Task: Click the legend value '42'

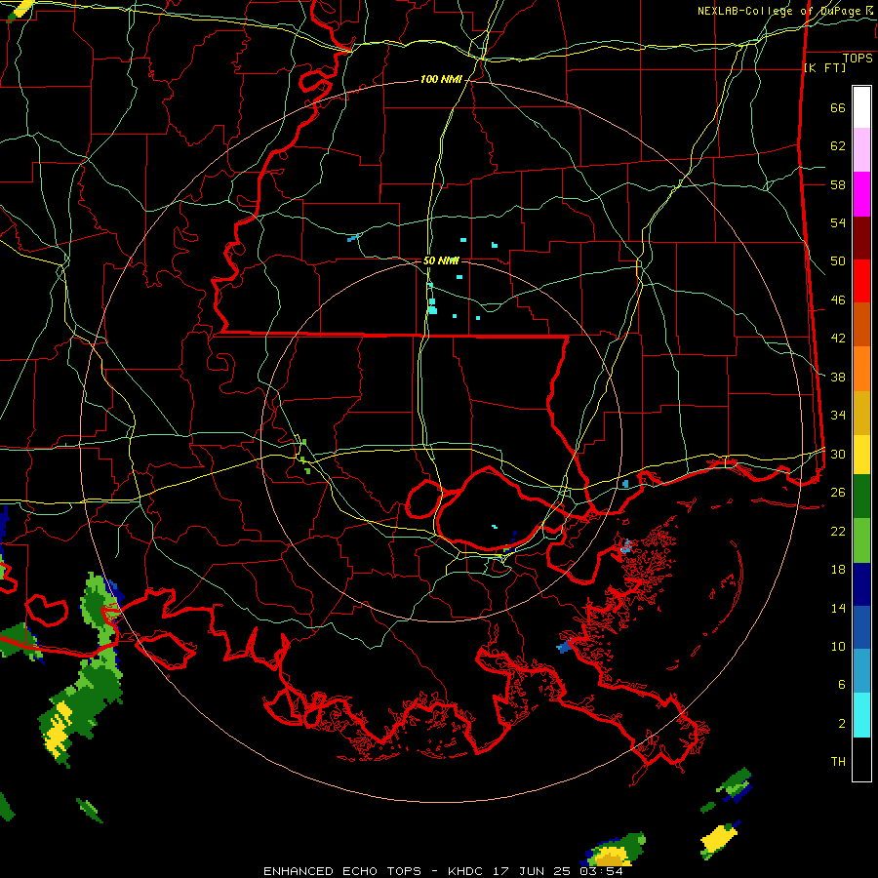Action: click(838, 339)
